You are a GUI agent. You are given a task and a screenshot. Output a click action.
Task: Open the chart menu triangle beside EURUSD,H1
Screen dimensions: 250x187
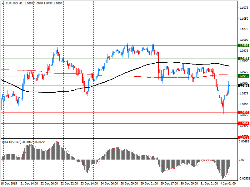tap(3, 3)
